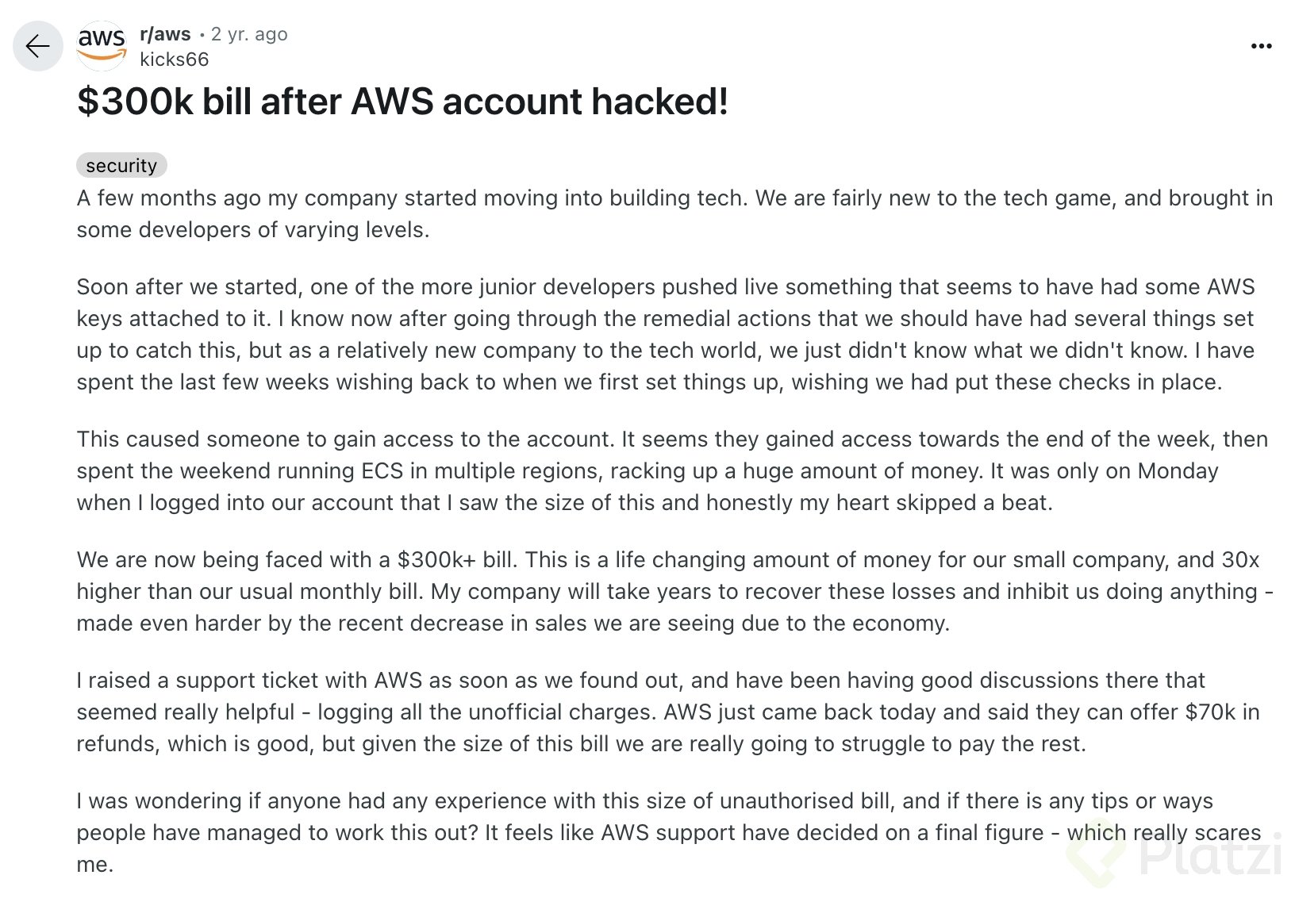Image resolution: width=1295 pixels, height=898 pixels.
Task: Click the back arrow button
Action: tap(37, 47)
